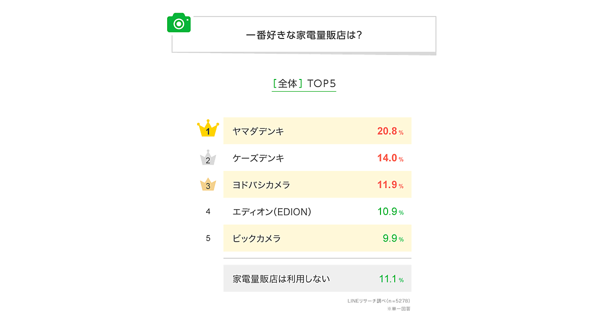Select the ケーズデンキ row label

coord(258,158)
